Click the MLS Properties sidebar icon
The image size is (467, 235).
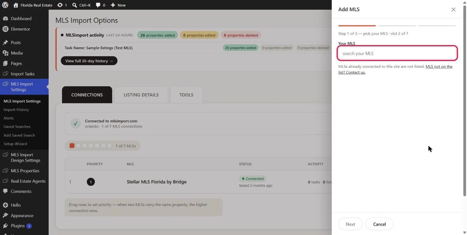[5, 171]
